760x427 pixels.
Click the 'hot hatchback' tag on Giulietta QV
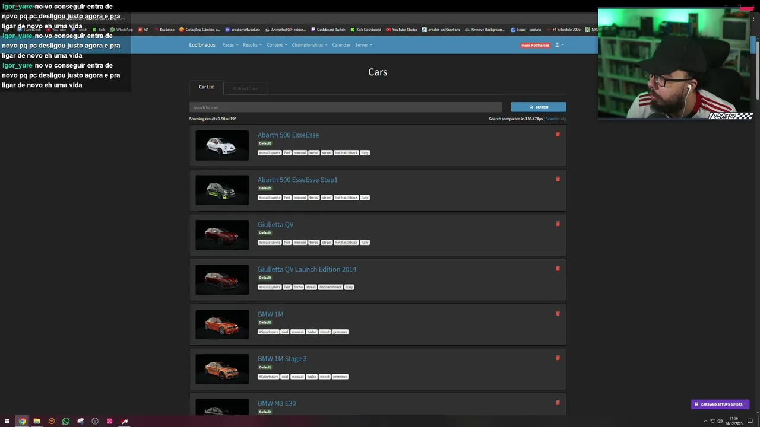click(347, 243)
